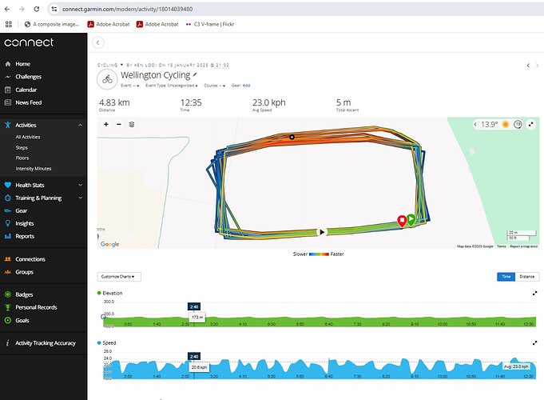This screenshot has width=544, height=400.
Task: Click the browser back arrow
Action: 7,9
